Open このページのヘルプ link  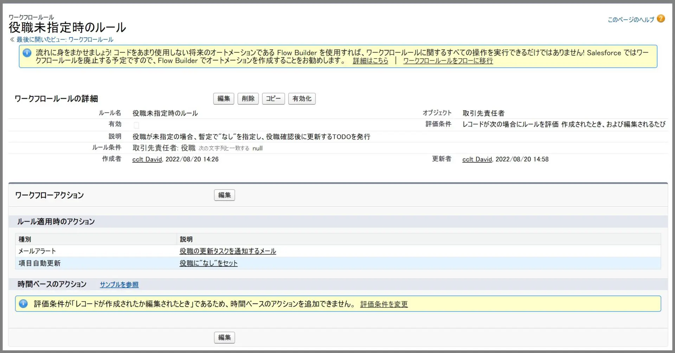pyautogui.click(x=631, y=20)
